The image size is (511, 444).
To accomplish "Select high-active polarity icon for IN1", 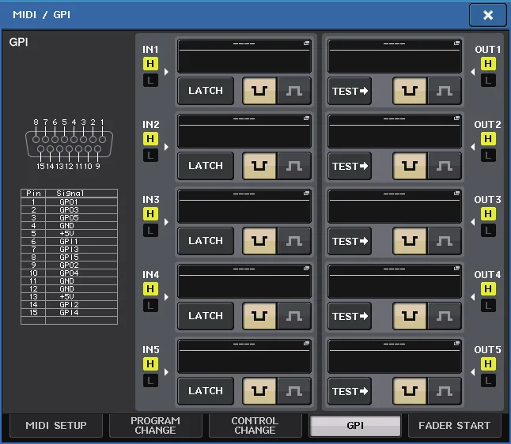I will [x=294, y=91].
